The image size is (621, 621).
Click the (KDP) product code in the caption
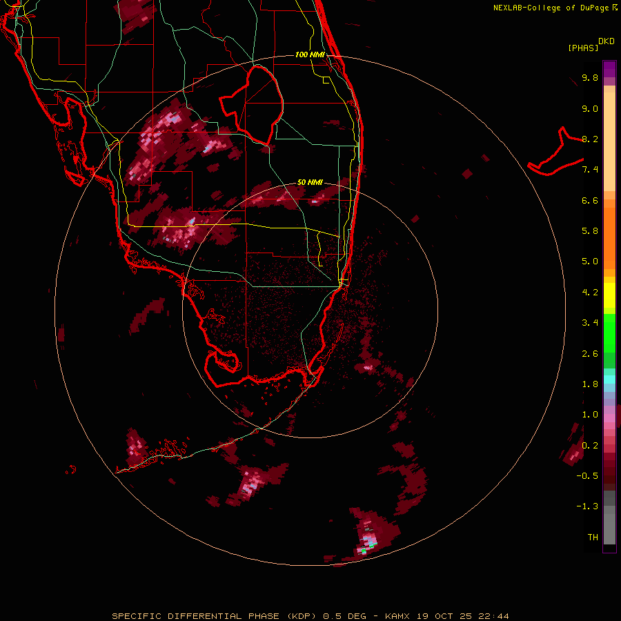click(x=302, y=616)
